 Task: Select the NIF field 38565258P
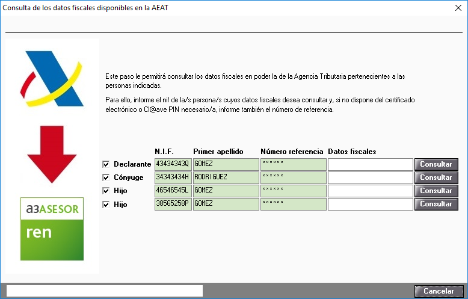click(173, 204)
